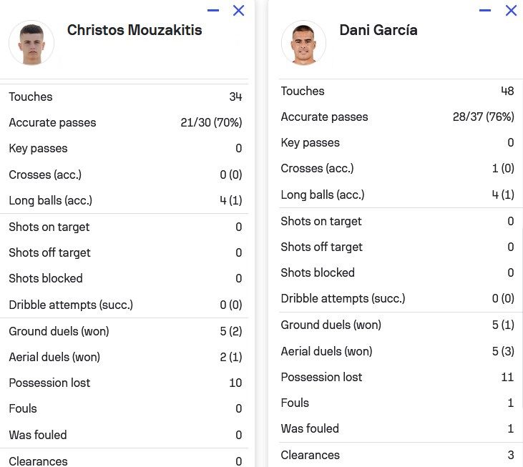Close the Christos Mouzakitis stats panel
This screenshot has height=467, width=523.
(x=239, y=11)
